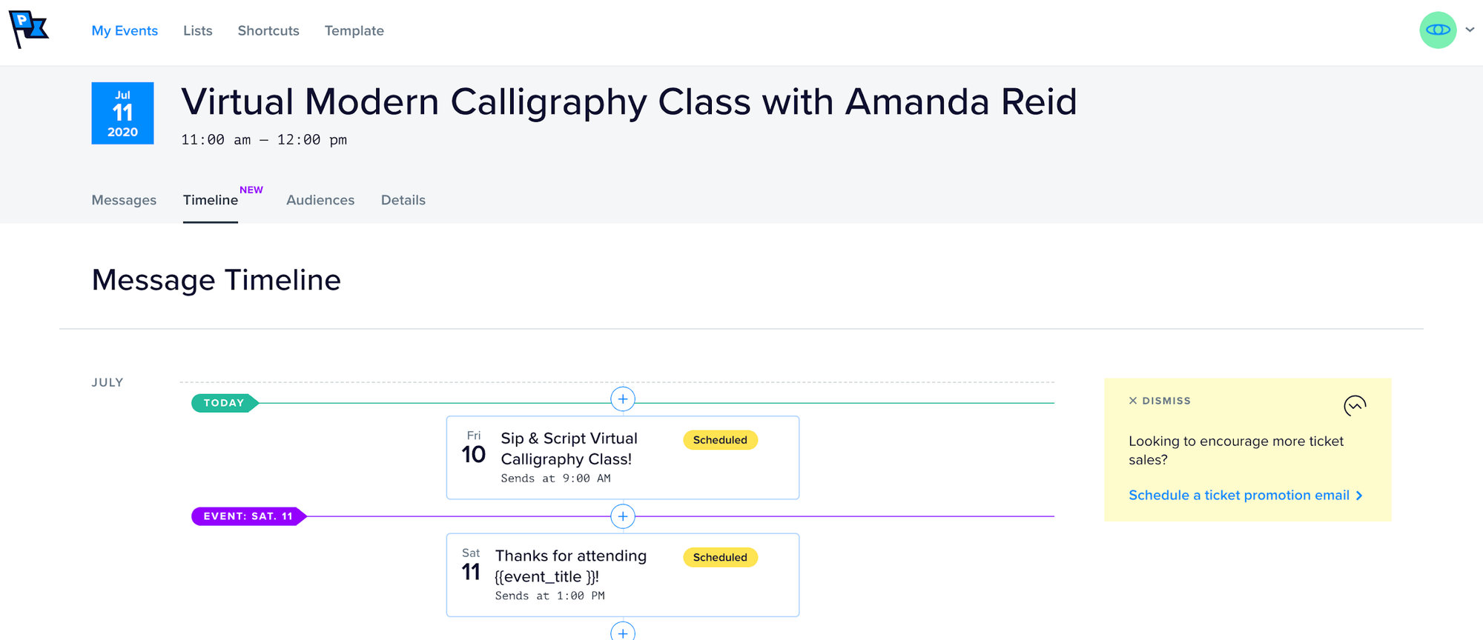Click the Jul 11 2020 date badge

coord(122,113)
